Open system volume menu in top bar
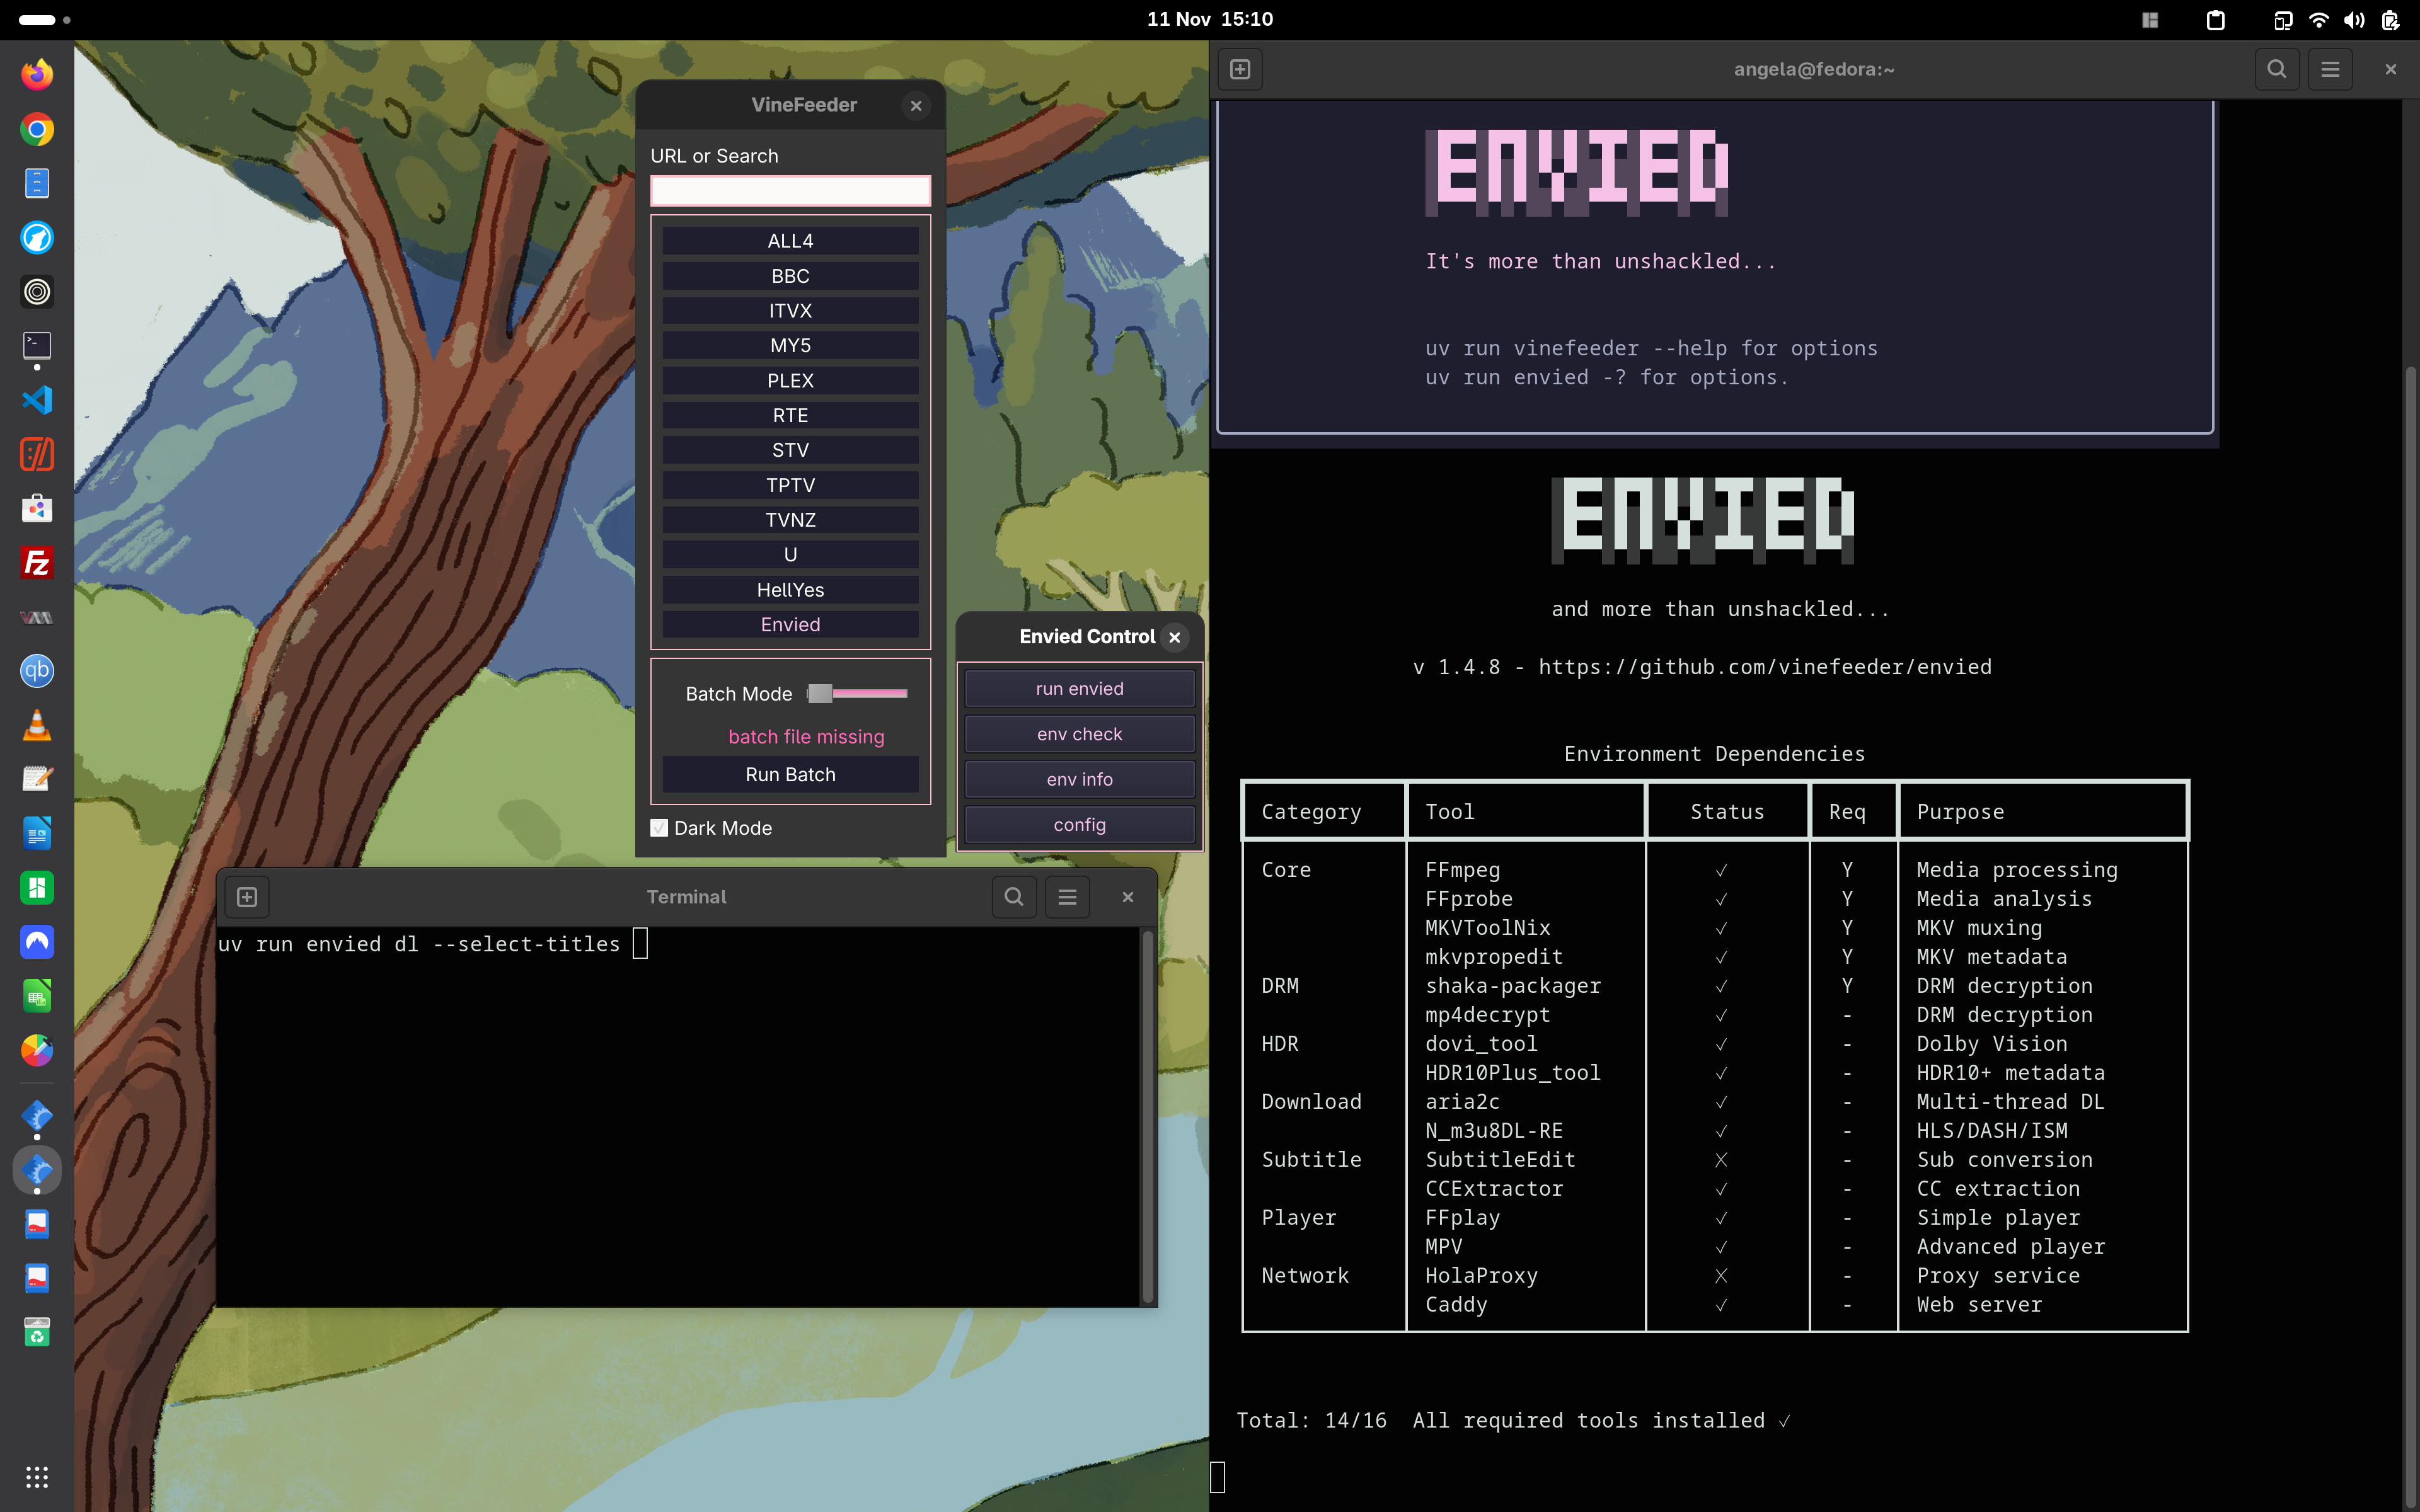Viewport: 2420px width, 1512px height. coord(2354,20)
